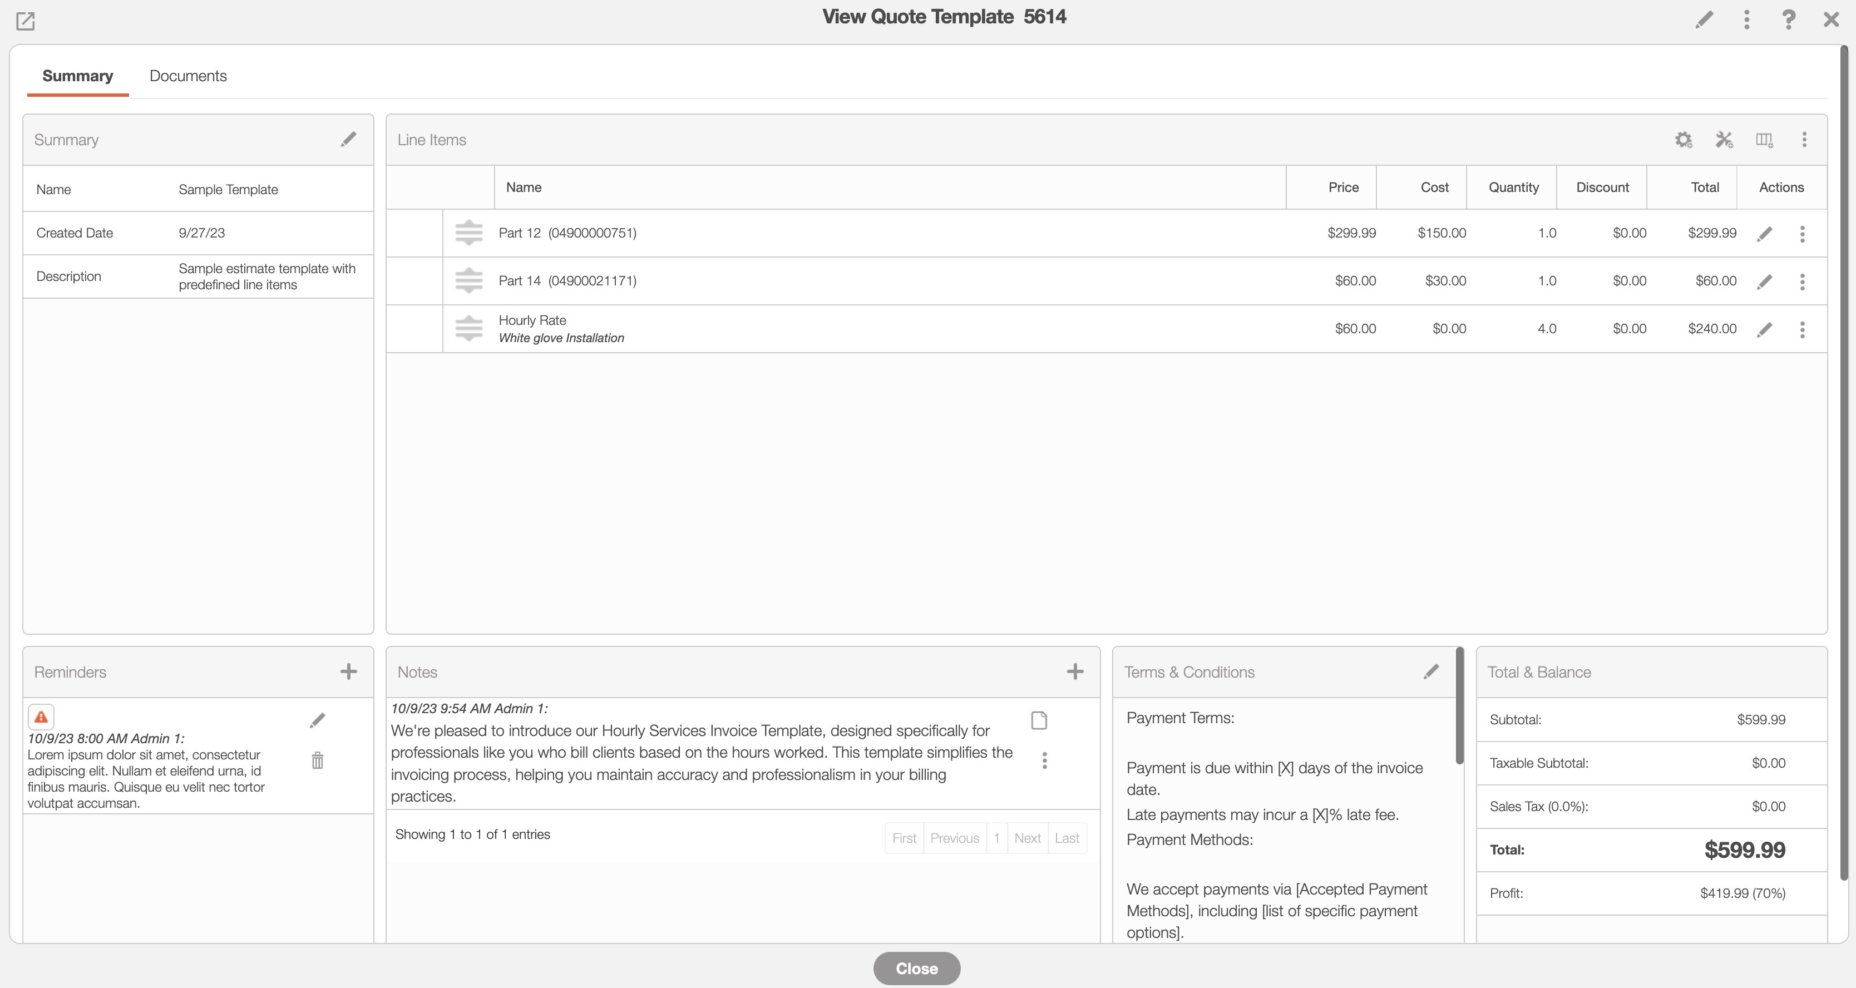Select the Summary tab

(x=78, y=76)
